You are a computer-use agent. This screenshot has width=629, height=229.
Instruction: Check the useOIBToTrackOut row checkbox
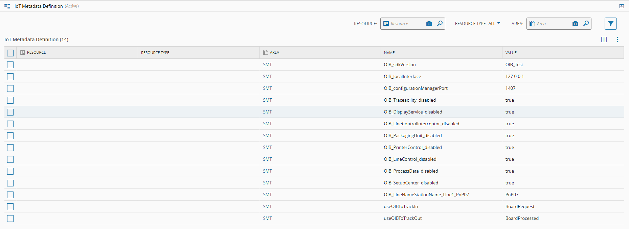click(x=10, y=218)
